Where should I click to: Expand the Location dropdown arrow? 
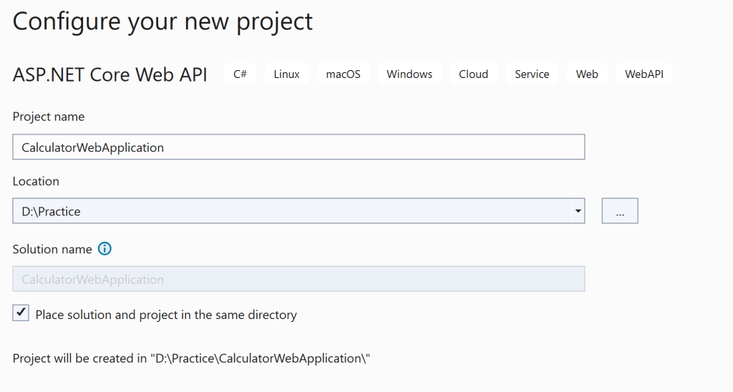tap(577, 212)
